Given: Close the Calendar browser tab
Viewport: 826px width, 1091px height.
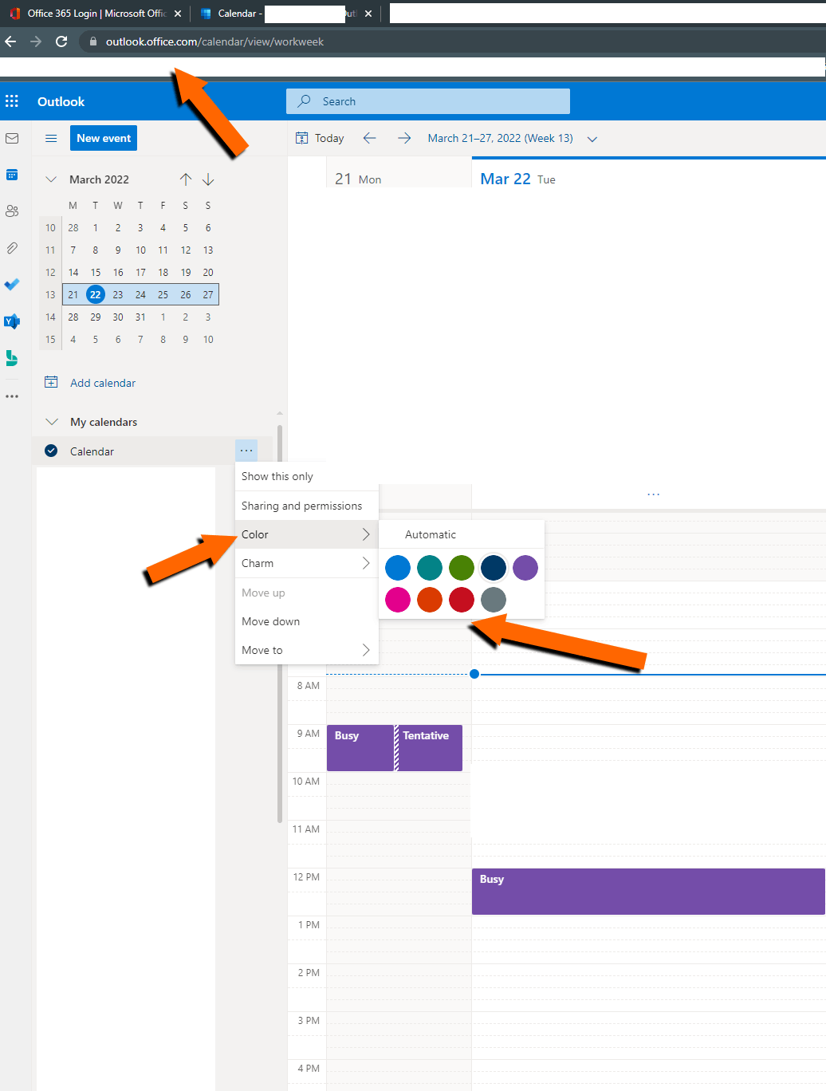Looking at the screenshot, I should (368, 14).
